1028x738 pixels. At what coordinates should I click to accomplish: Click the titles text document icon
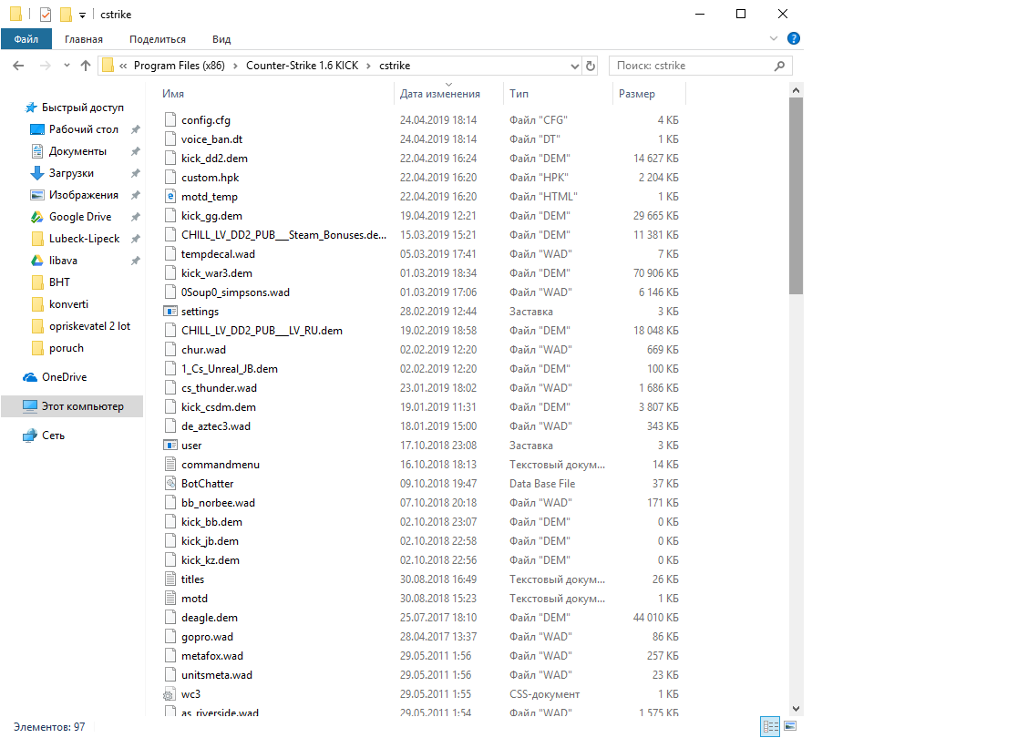coord(170,579)
